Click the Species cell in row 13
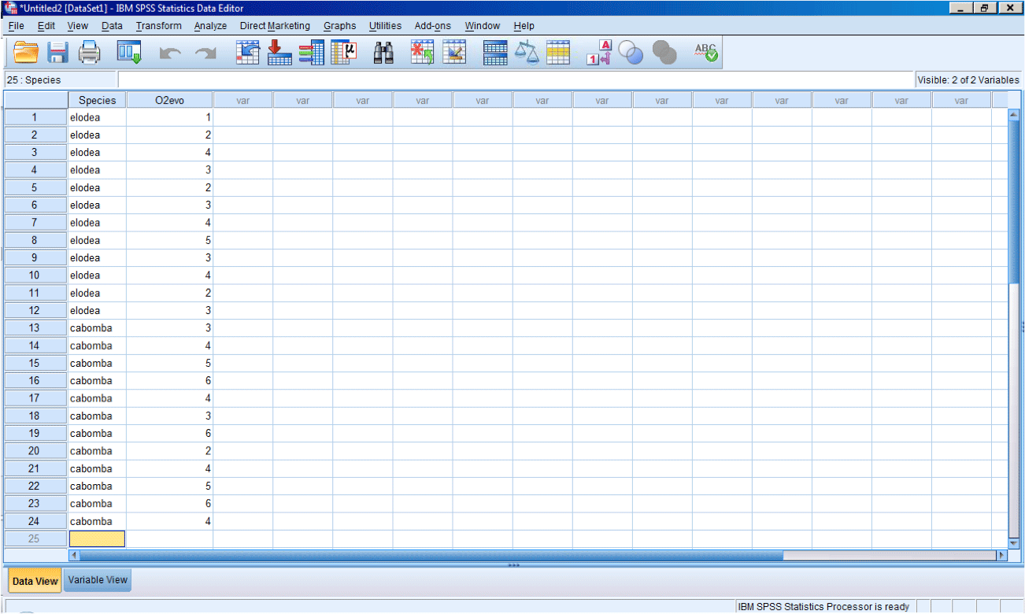 click(x=97, y=328)
